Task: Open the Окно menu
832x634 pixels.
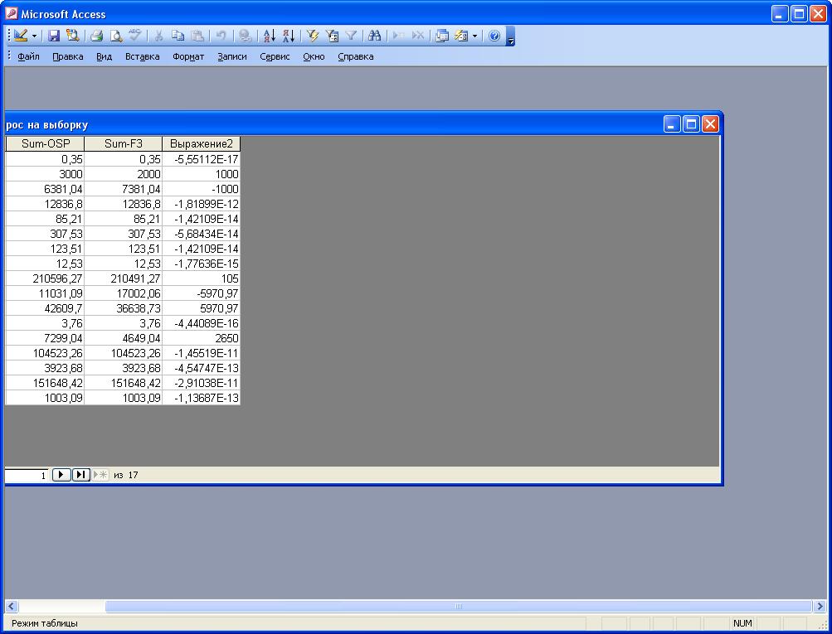Action: 314,56
